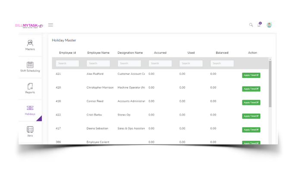The width and height of the screenshot is (302, 172).
Task: Click the Accounts Administrator designation cell
Action: (x=131, y=101)
